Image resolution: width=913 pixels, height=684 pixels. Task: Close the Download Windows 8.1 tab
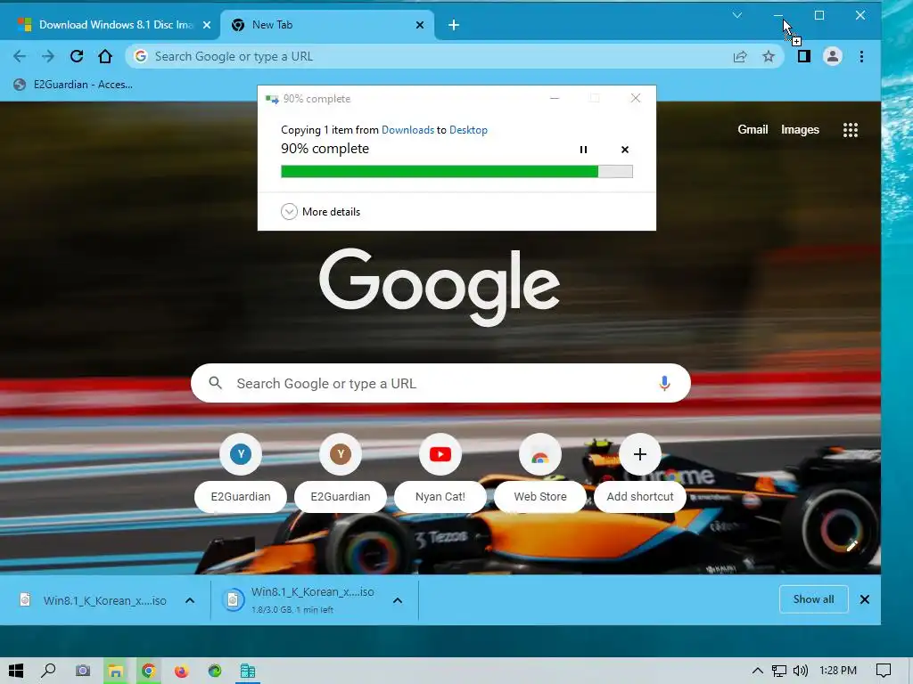point(206,25)
